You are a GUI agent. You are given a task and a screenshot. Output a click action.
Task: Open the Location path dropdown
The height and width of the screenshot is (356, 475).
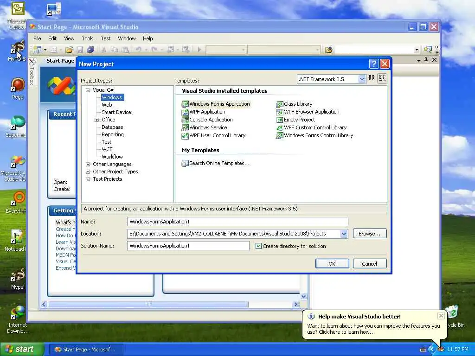344,234
